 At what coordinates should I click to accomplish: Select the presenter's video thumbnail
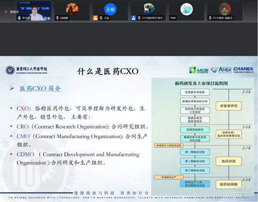(x=34, y=11)
